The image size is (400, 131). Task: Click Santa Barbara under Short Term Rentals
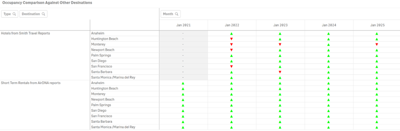pos(102,122)
